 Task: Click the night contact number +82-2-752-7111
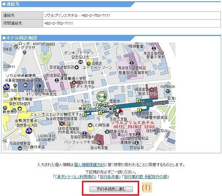[x=59, y=23]
